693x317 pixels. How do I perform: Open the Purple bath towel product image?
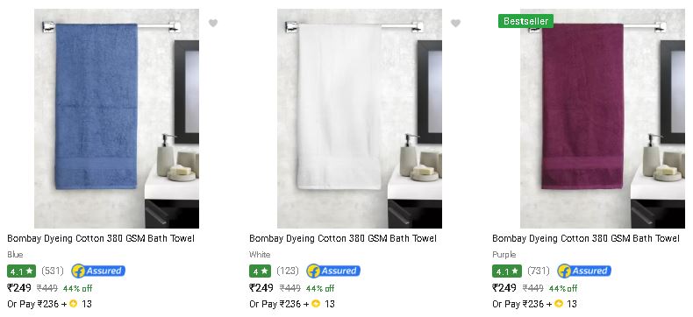tap(603, 118)
